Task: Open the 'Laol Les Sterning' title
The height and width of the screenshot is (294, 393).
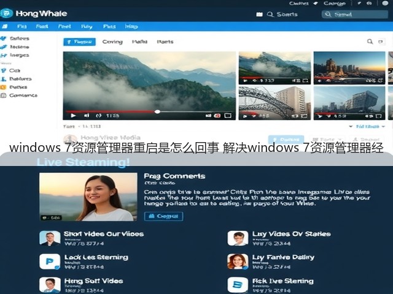Action: pyautogui.click(x=96, y=257)
